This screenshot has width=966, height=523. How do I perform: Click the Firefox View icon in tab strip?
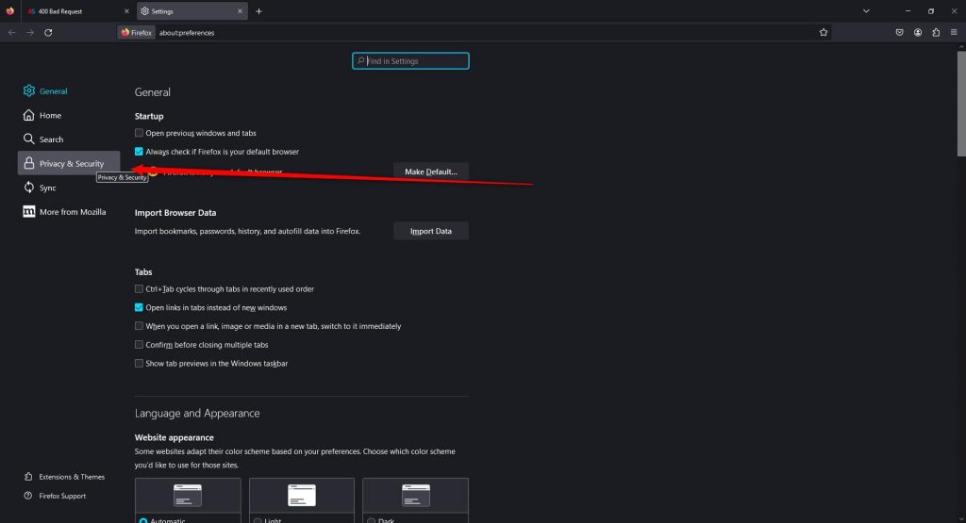point(10,11)
